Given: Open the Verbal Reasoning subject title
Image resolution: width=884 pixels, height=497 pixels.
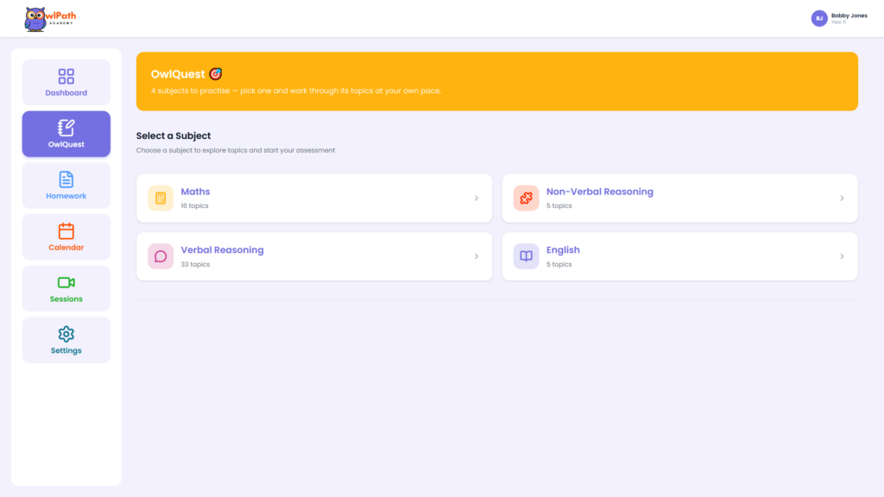Looking at the screenshot, I should click(x=222, y=249).
